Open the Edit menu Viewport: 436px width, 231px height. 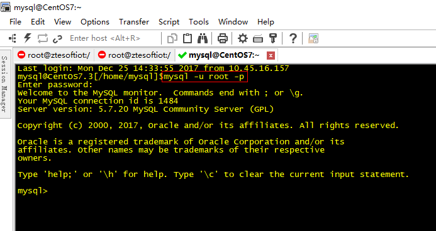pos(38,21)
